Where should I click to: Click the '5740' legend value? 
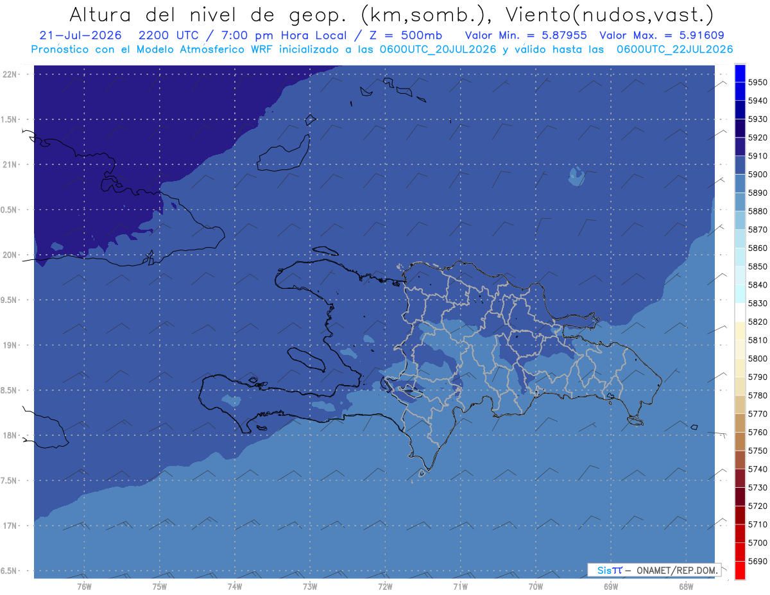tap(757, 469)
